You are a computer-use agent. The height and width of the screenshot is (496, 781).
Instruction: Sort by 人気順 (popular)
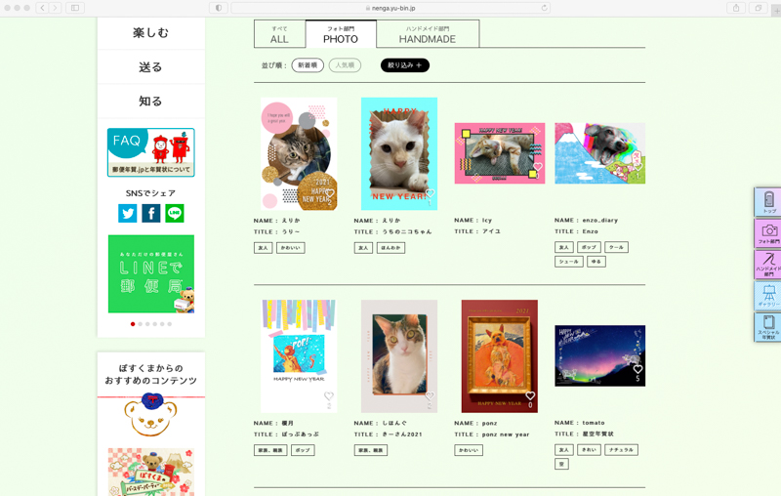pyautogui.click(x=345, y=65)
